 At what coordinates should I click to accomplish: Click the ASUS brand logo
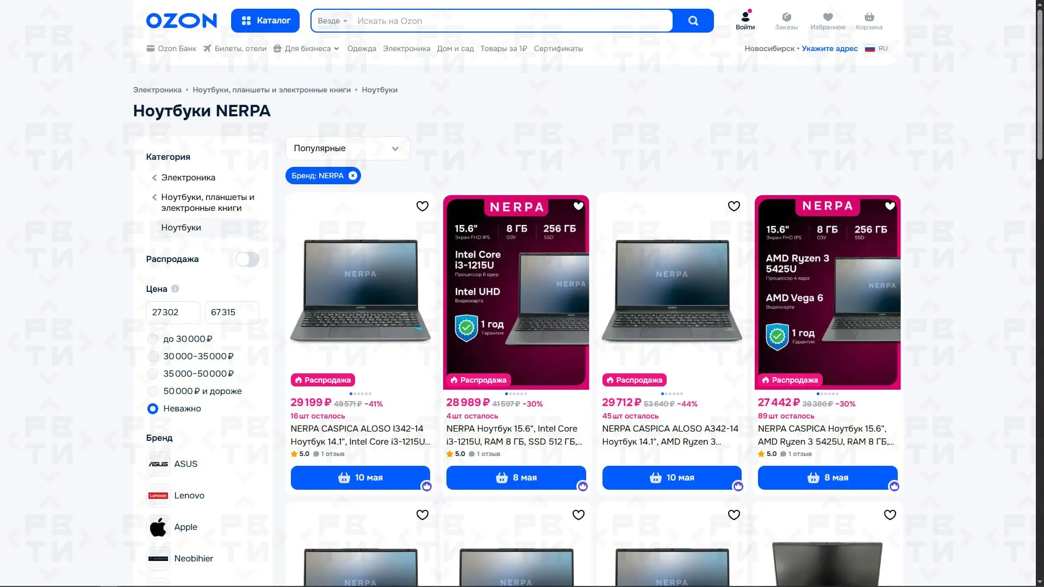[x=158, y=464]
